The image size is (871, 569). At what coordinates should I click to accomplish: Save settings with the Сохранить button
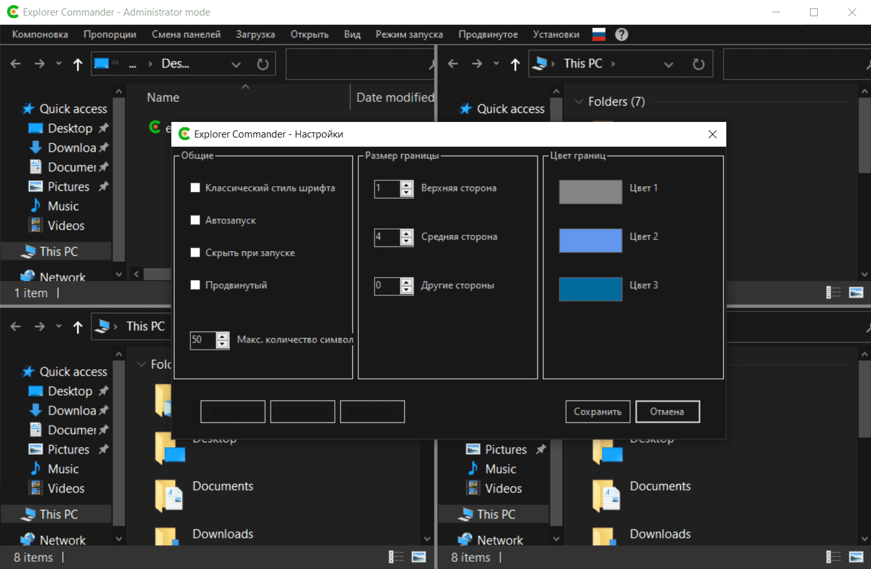pyautogui.click(x=598, y=411)
